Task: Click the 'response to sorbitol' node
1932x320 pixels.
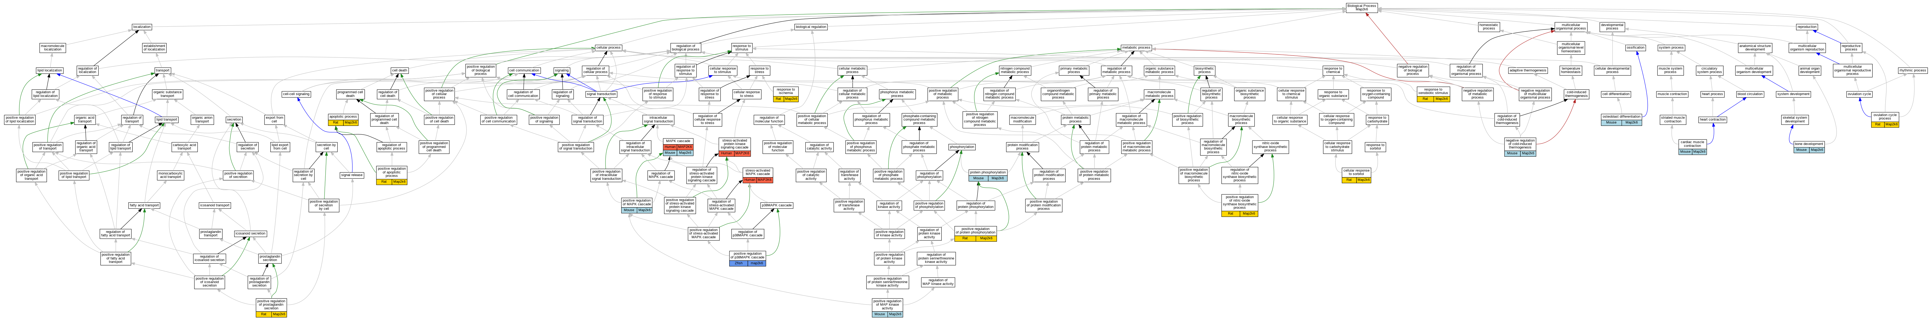Action: point(1375,147)
